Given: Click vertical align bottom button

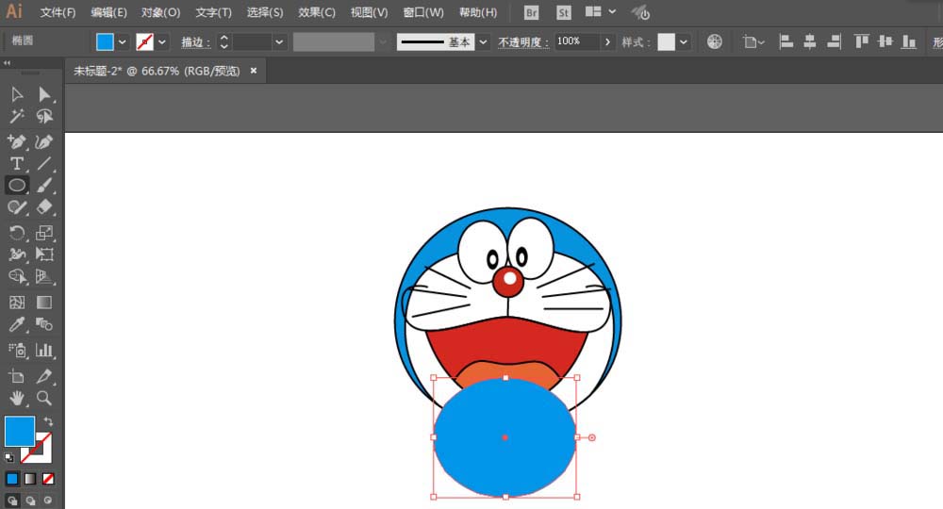Looking at the screenshot, I should coord(909,41).
